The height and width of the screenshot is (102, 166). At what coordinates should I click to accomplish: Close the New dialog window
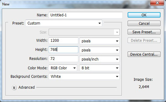(x=157, y=3)
